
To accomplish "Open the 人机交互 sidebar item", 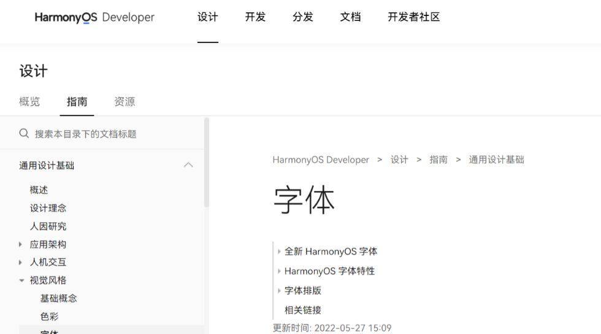I will coord(48,262).
